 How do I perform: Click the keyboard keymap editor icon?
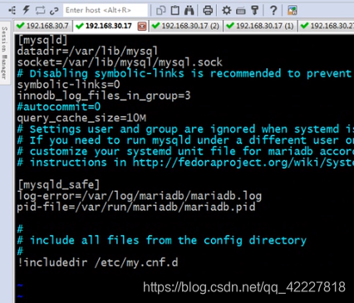coord(241,11)
